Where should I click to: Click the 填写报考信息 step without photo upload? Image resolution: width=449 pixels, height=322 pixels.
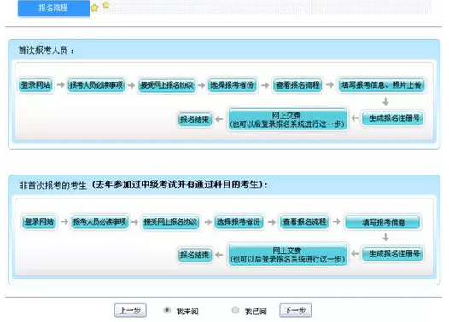pyautogui.click(x=382, y=222)
